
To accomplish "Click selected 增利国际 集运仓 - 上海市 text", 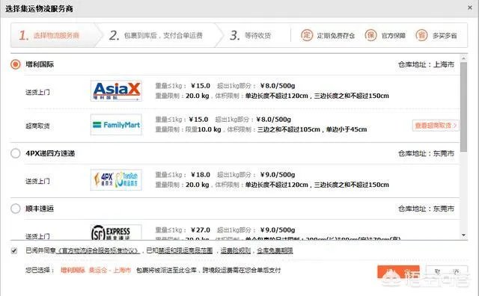I will click(96, 270).
